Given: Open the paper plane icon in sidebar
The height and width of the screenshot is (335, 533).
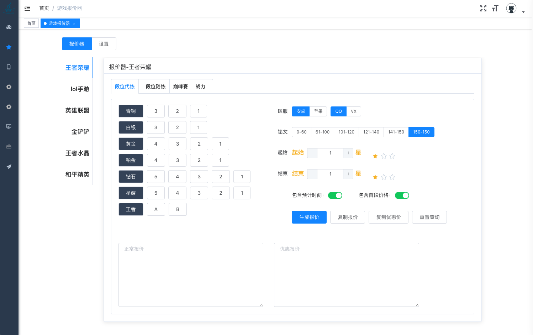Looking at the screenshot, I should coord(9,166).
